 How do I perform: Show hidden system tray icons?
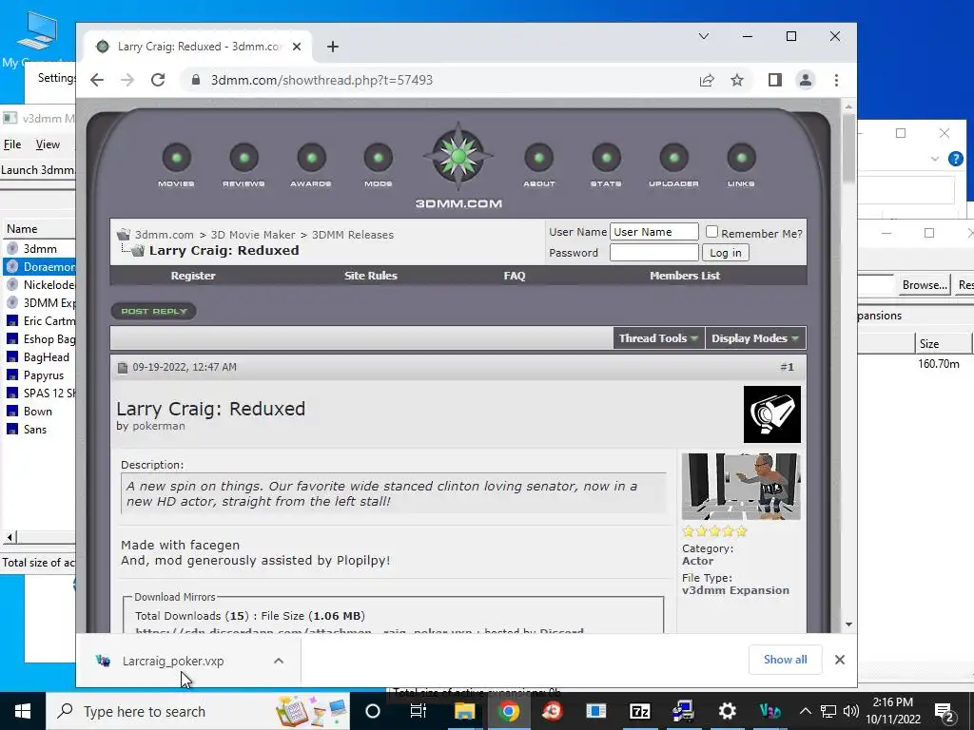tap(805, 711)
